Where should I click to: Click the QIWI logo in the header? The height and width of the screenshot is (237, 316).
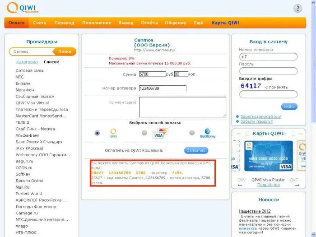coord(23,8)
